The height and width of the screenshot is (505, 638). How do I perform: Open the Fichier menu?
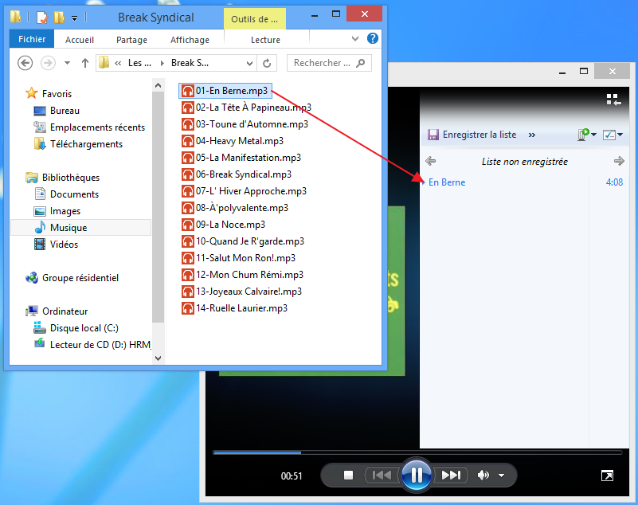tap(31, 38)
